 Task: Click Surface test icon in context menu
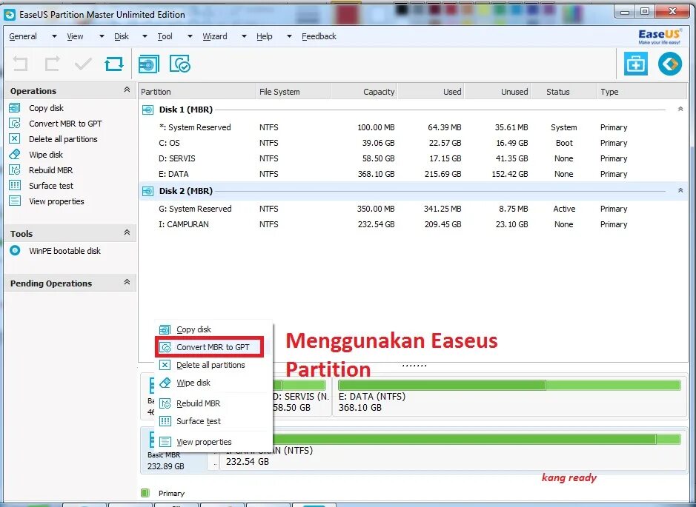click(165, 421)
